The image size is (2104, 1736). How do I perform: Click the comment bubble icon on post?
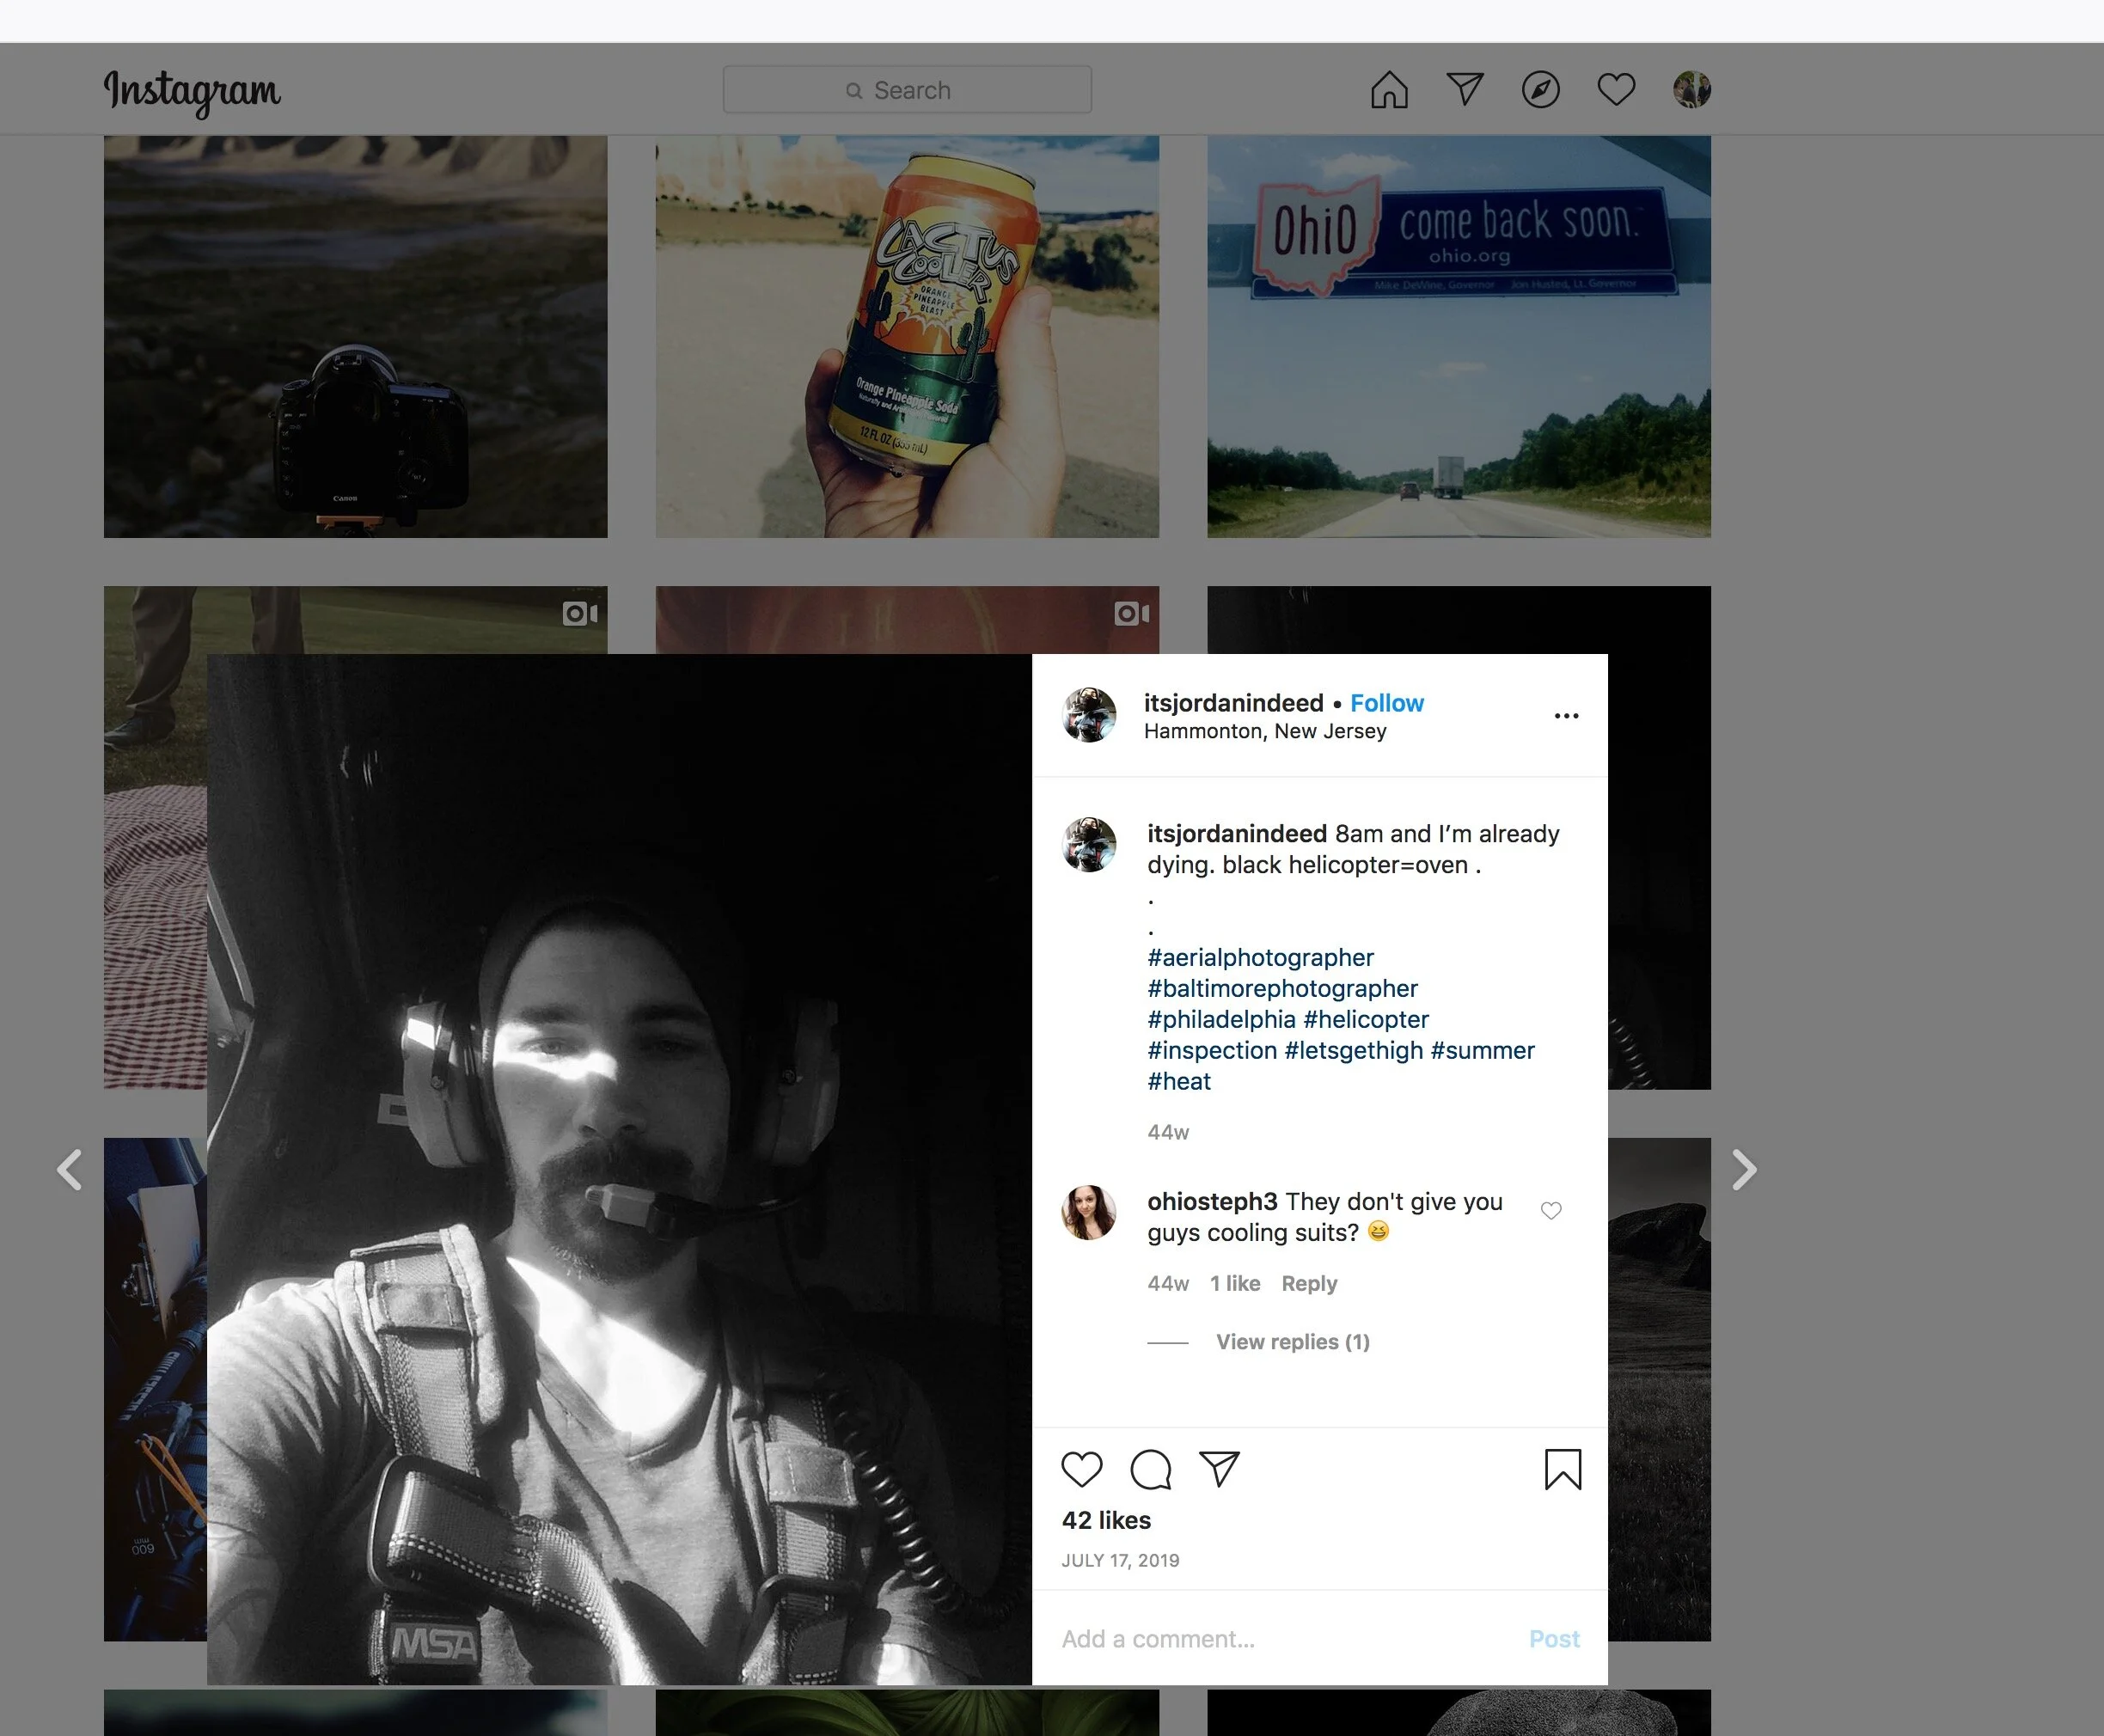(x=1150, y=1469)
